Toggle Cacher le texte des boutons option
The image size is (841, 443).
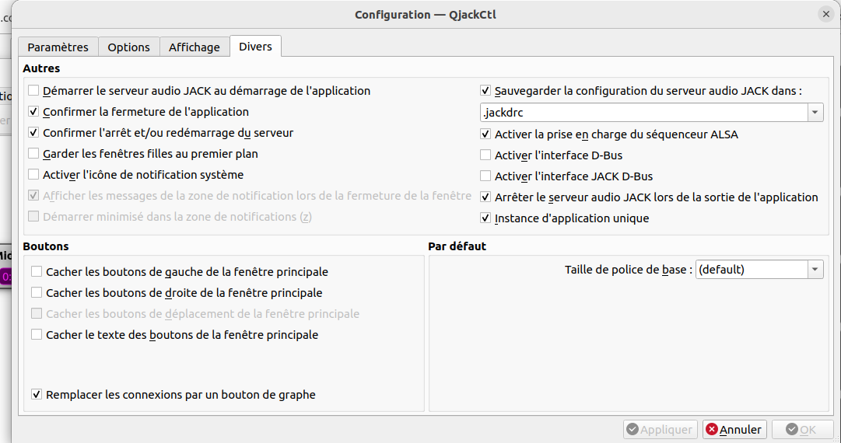pos(37,335)
